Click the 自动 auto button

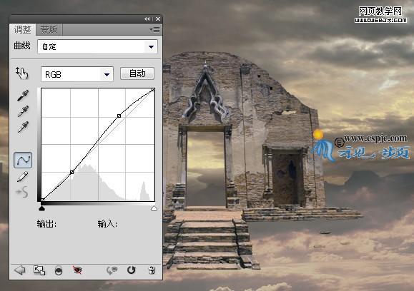click(137, 73)
